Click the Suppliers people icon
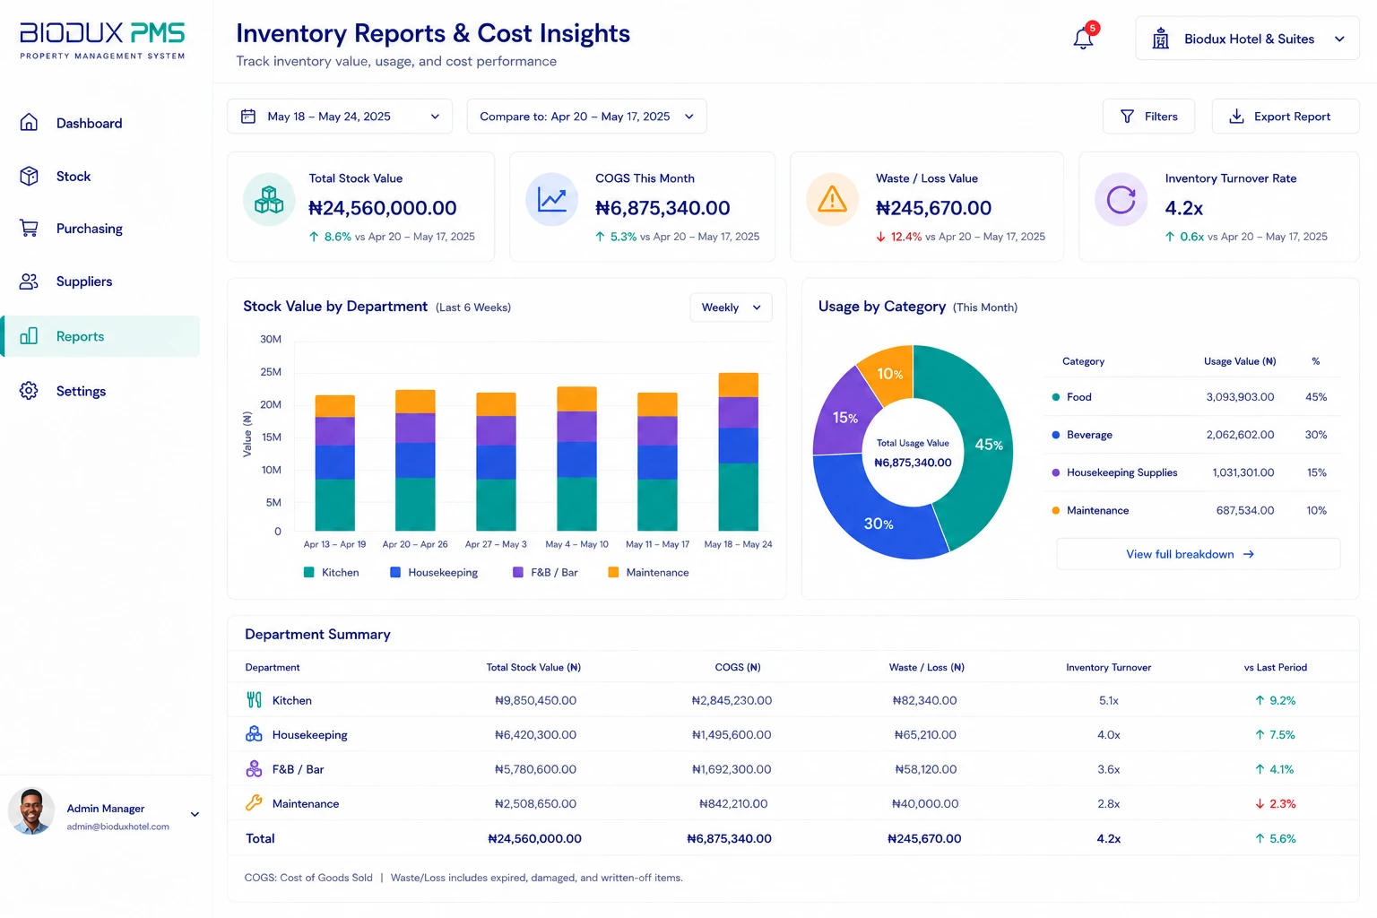 [29, 281]
